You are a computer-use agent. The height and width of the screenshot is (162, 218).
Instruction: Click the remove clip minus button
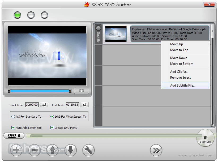click(34, 150)
